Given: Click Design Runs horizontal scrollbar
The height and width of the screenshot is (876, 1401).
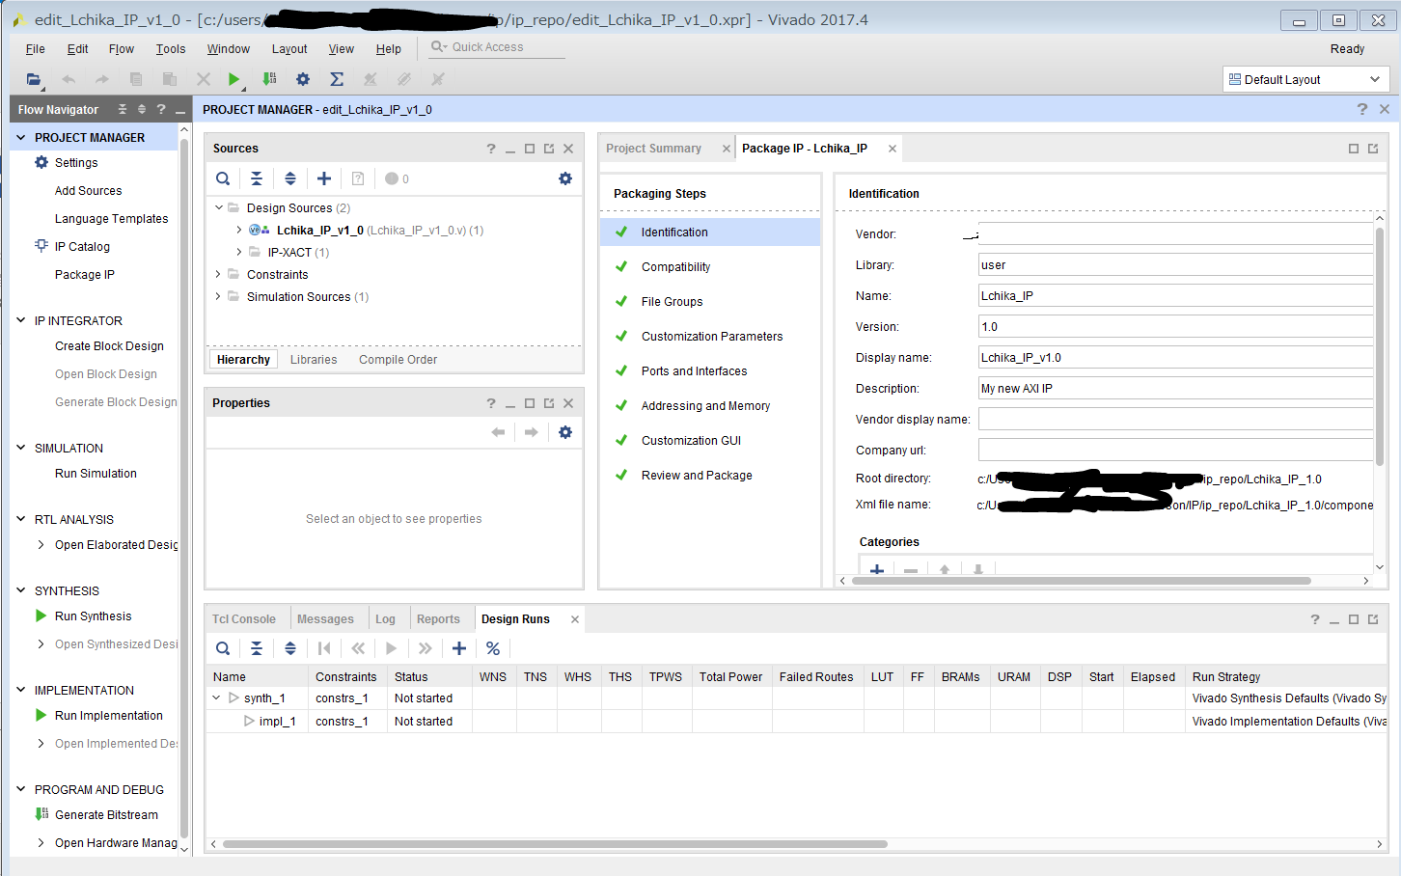Looking at the screenshot, I should point(555,844).
